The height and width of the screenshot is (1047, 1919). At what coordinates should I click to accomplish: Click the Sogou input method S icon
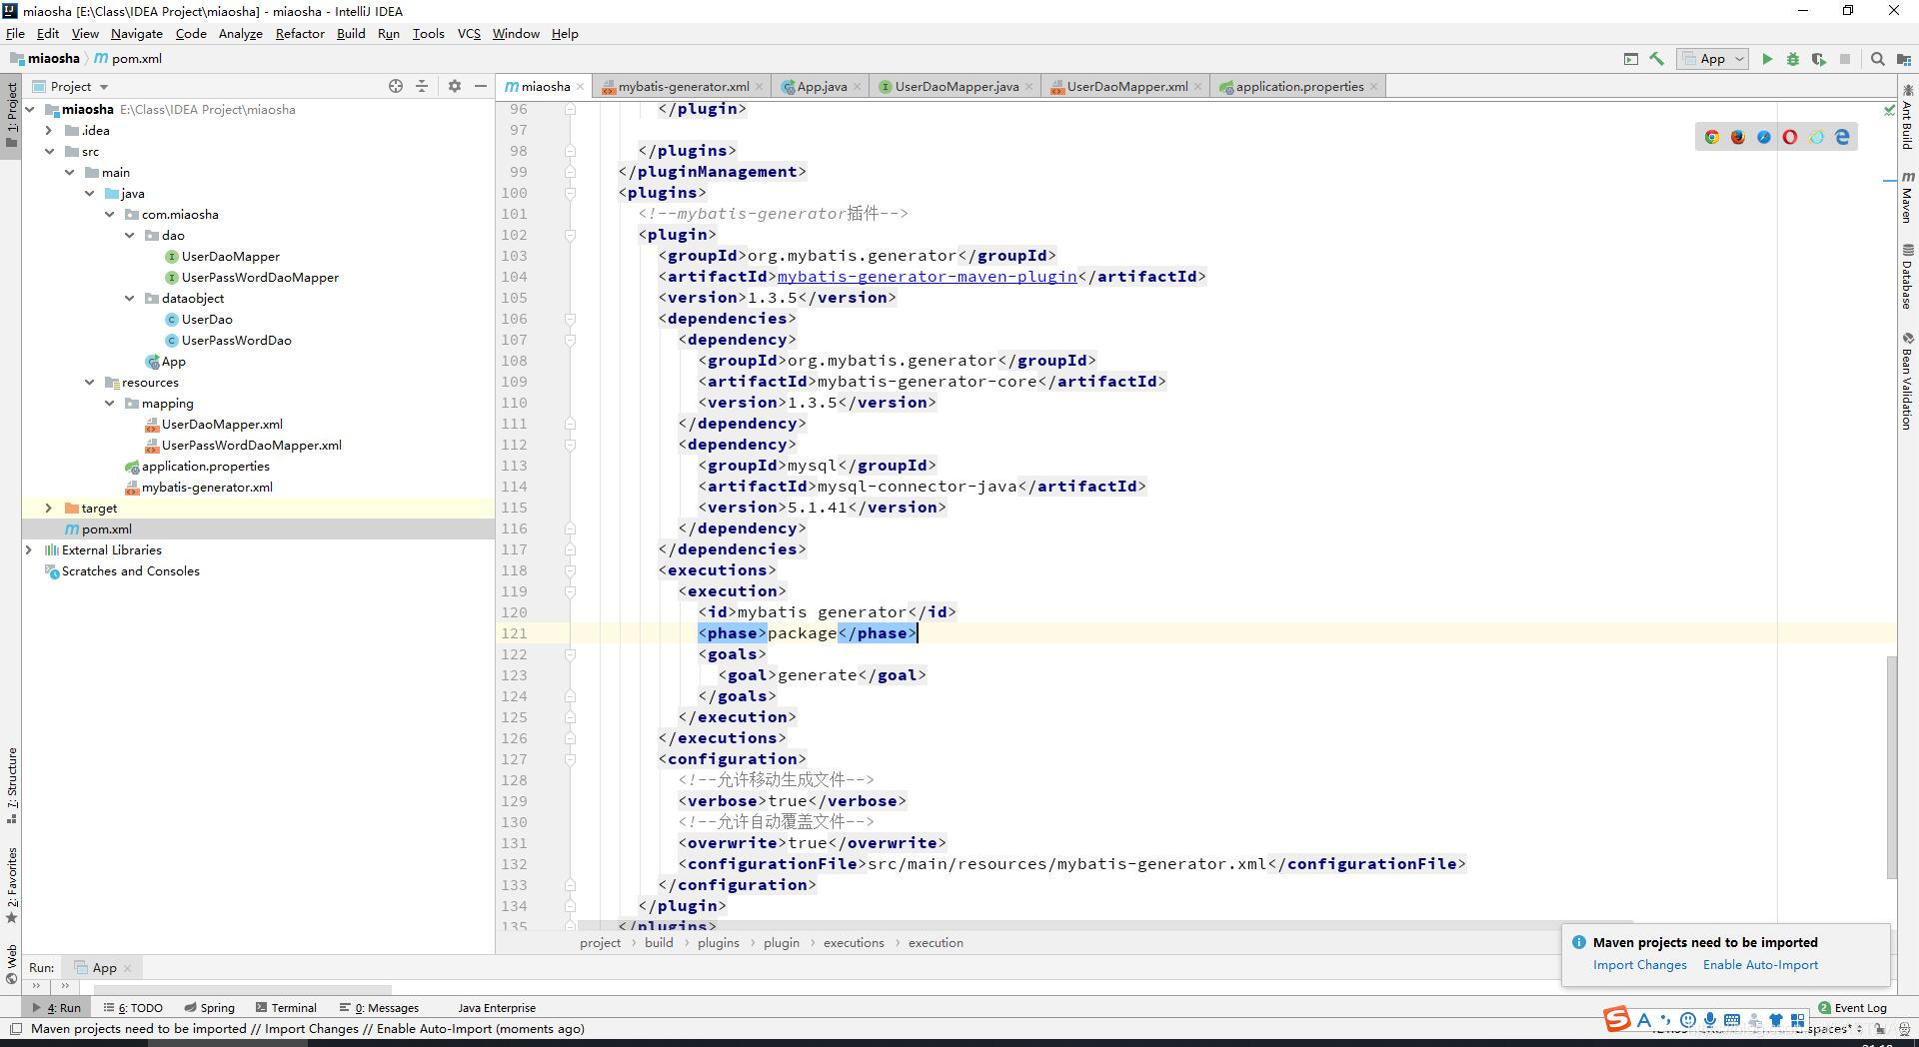click(x=1616, y=1020)
